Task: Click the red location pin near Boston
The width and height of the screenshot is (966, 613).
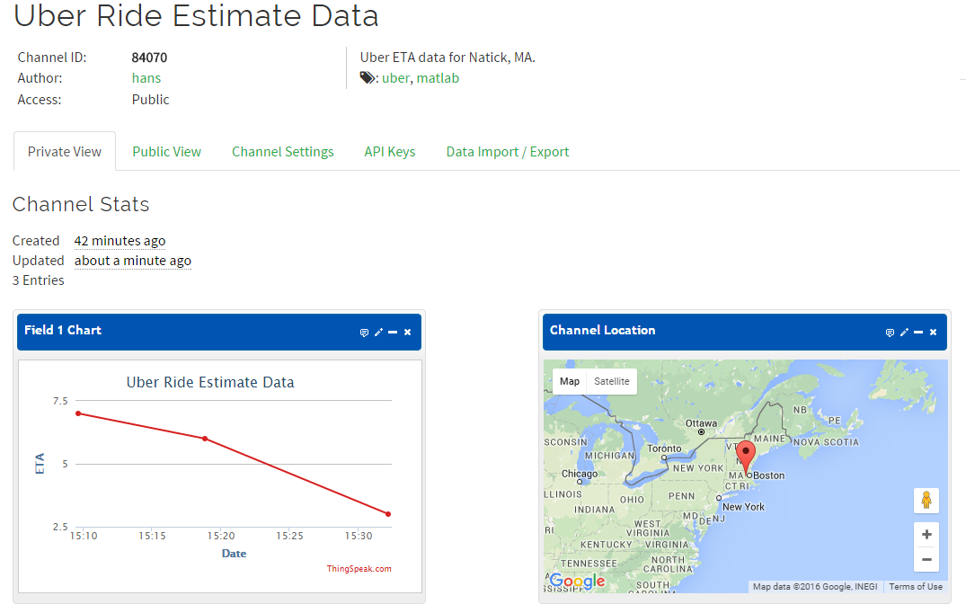Action: click(x=746, y=453)
